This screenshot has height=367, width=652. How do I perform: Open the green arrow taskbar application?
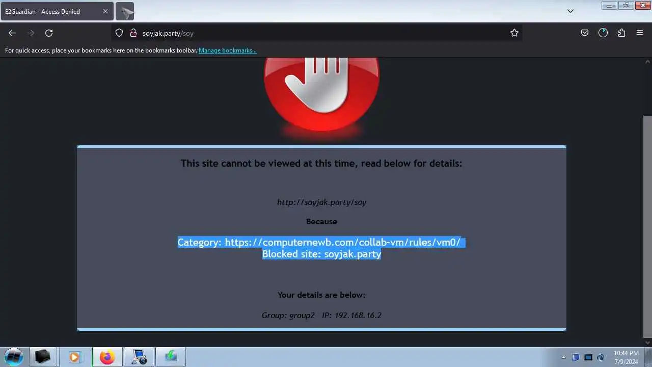pyautogui.click(x=171, y=357)
